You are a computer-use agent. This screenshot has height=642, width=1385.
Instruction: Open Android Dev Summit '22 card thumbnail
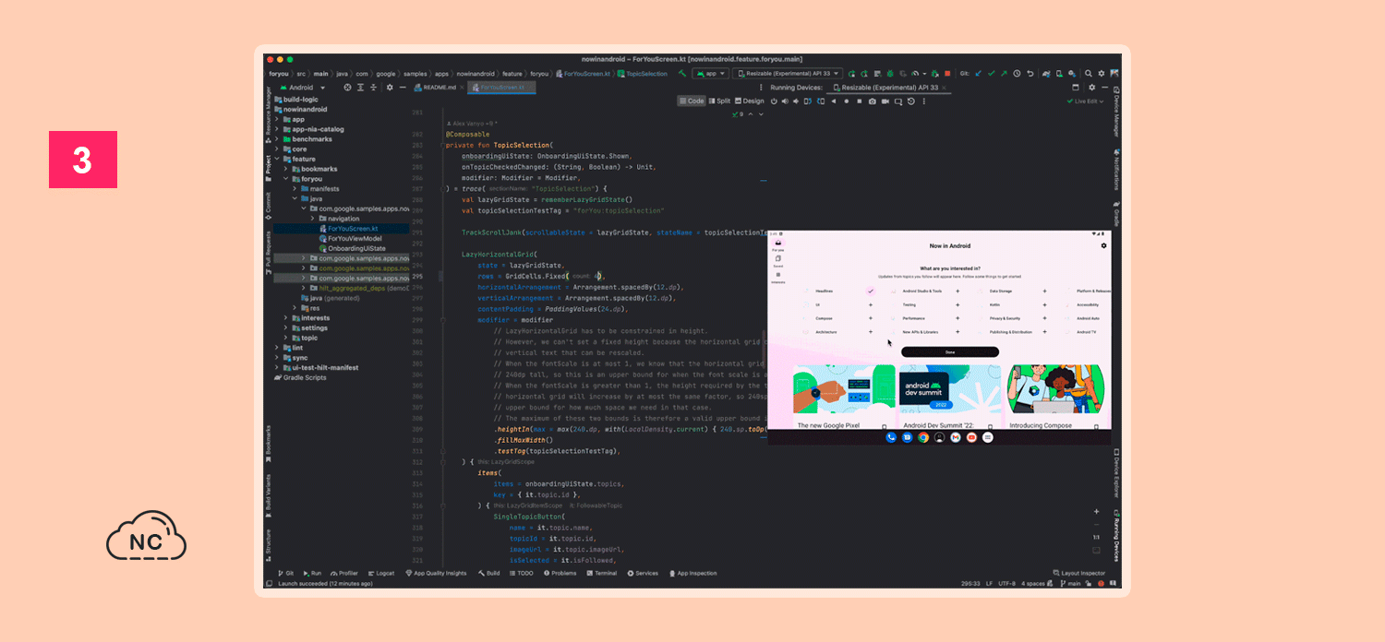coord(950,389)
